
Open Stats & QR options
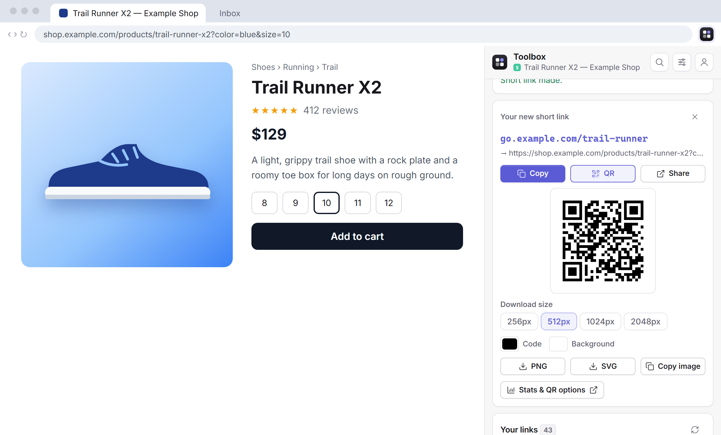(x=552, y=390)
